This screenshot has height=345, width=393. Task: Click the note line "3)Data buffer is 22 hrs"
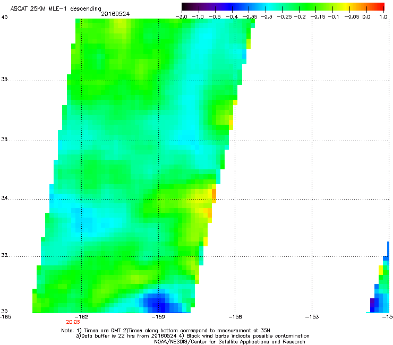192,336
